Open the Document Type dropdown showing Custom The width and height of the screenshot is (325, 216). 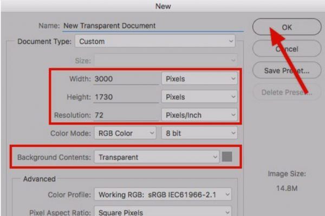pos(155,41)
